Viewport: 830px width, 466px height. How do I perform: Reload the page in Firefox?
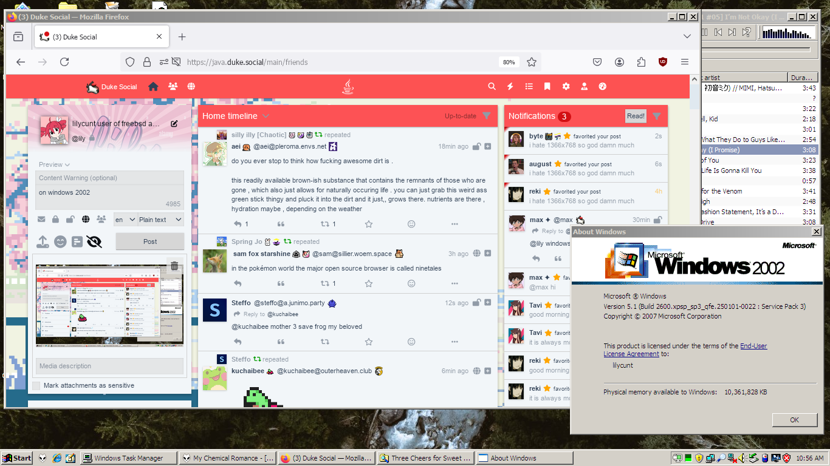click(64, 62)
